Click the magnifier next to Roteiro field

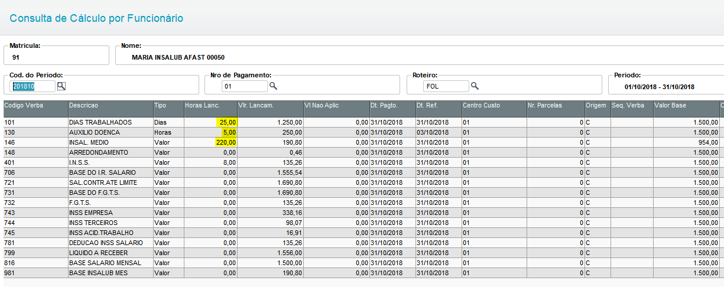[475, 86]
